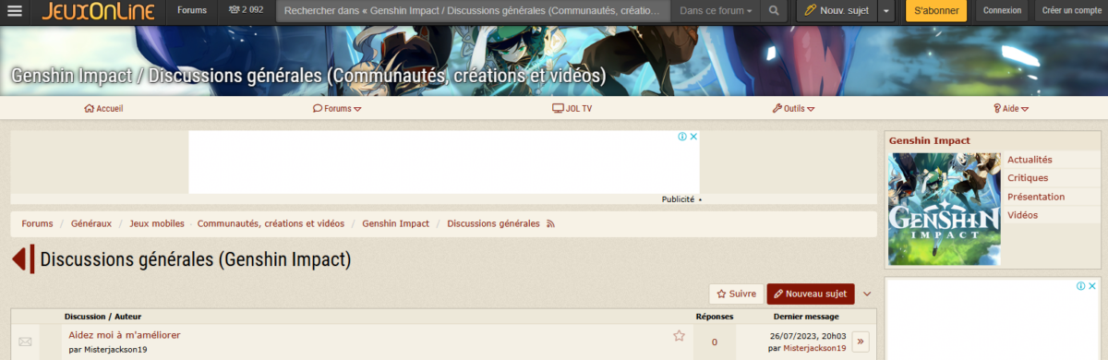Screen dimensions: 1108x360
Task: Create a new topic via 'Nouv. sujet'
Action: (837, 11)
